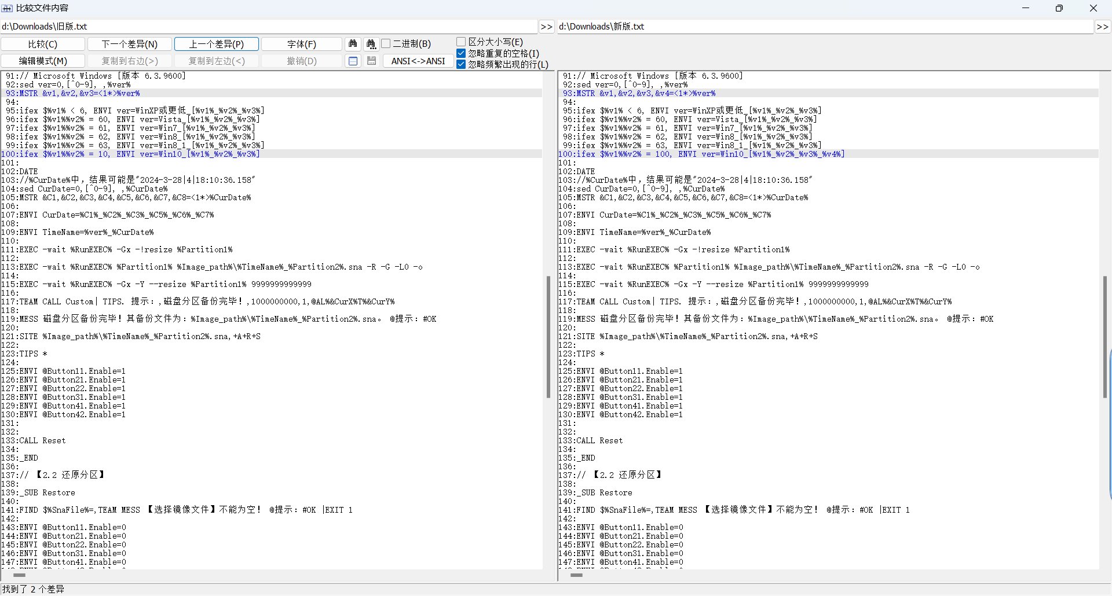This screenshot has height=596, width=1112.
Task: Click the 复制到左边(<) button
Action: point(217,61)
